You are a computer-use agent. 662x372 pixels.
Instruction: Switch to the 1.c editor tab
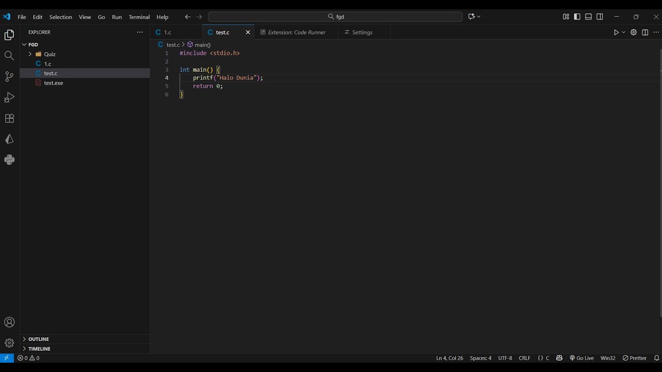pos(176,32)
